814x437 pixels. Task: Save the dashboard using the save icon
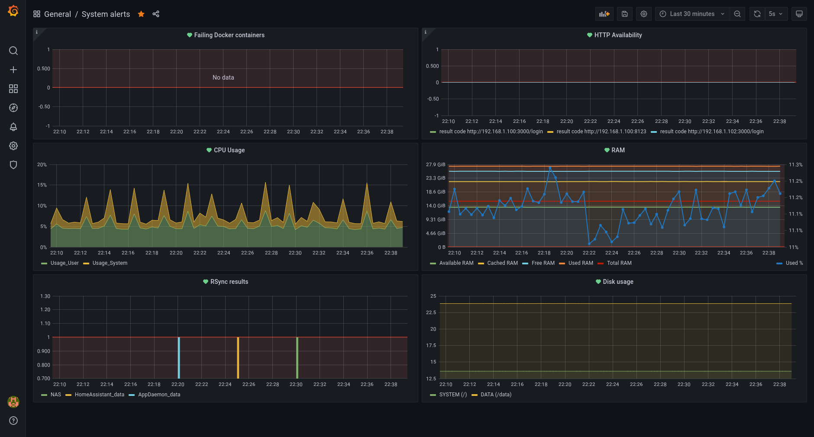(x=624, y=13)
